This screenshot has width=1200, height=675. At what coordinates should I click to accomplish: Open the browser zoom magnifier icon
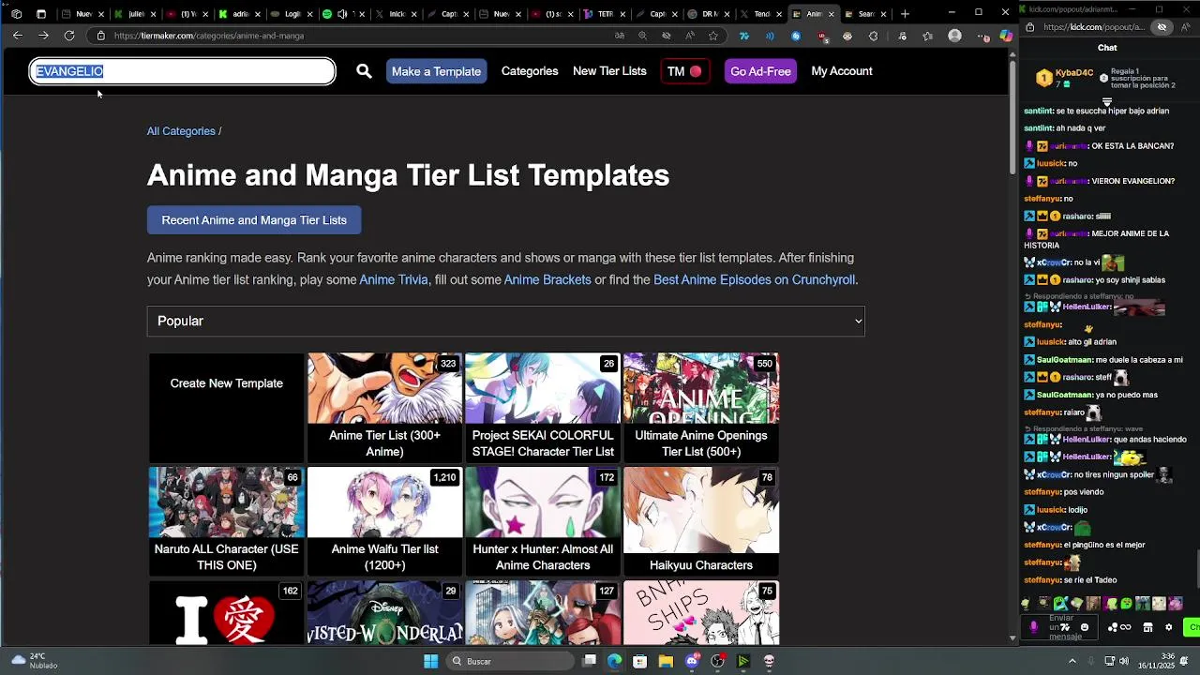[x=642, y=36]
